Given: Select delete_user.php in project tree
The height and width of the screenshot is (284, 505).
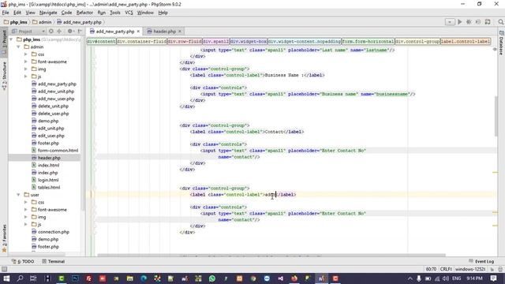Looking at the screenshot, I should [x=53, y=114].
